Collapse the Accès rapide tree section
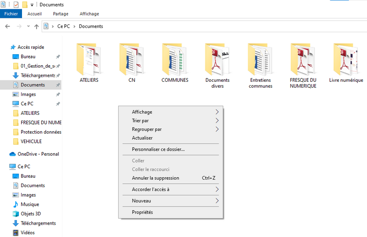This screenshot has width=367, height=237. tap(6, 47)
